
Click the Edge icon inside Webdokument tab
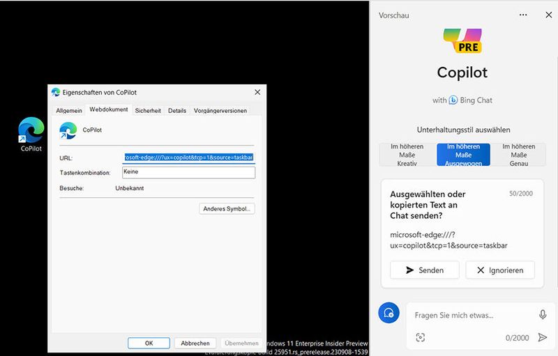click(x=68, y=130)
